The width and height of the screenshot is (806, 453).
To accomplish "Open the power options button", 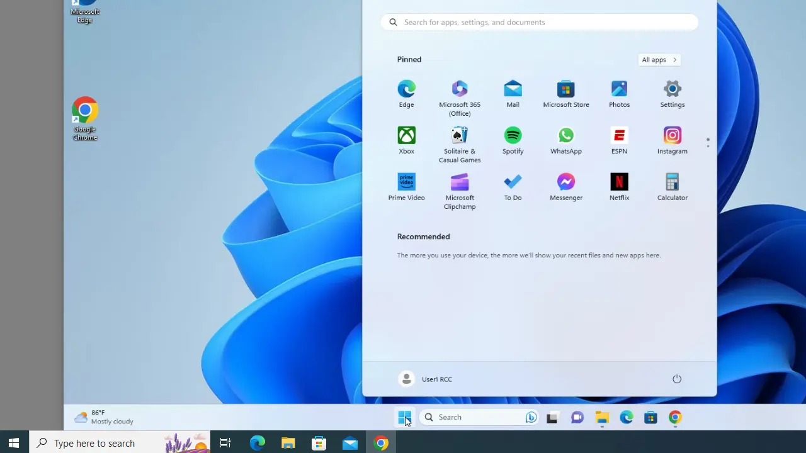I will [677, 379].
